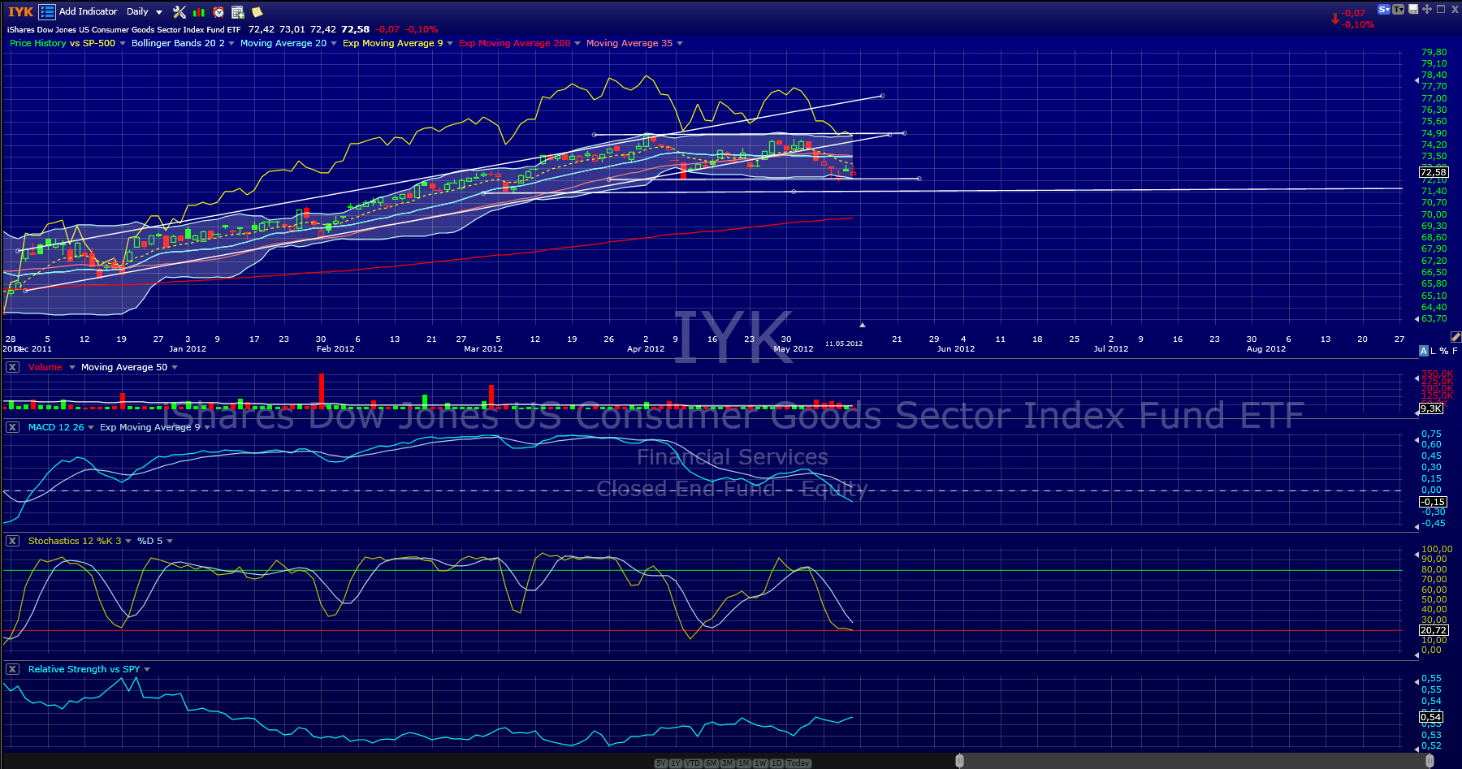Jump to Today on the timeline
Image resolution: width=1462 pixels, height=769 pixels.
(x=798, y=763)
